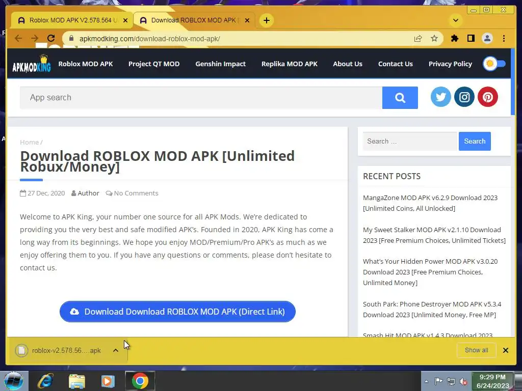
Task: Open My Sweet Stalker MOD APK post
Action: coord(434,235)
